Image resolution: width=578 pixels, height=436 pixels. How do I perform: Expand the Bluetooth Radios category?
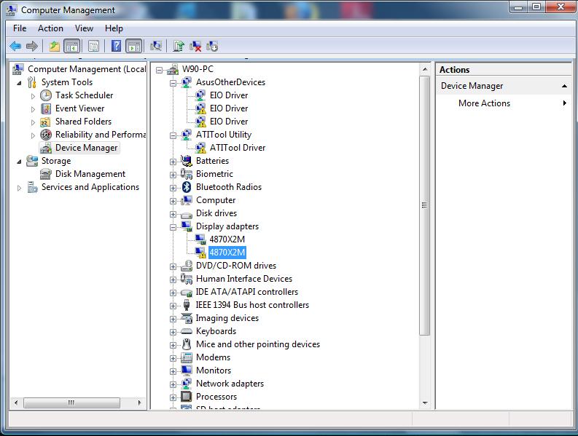[x=173, y=188]
